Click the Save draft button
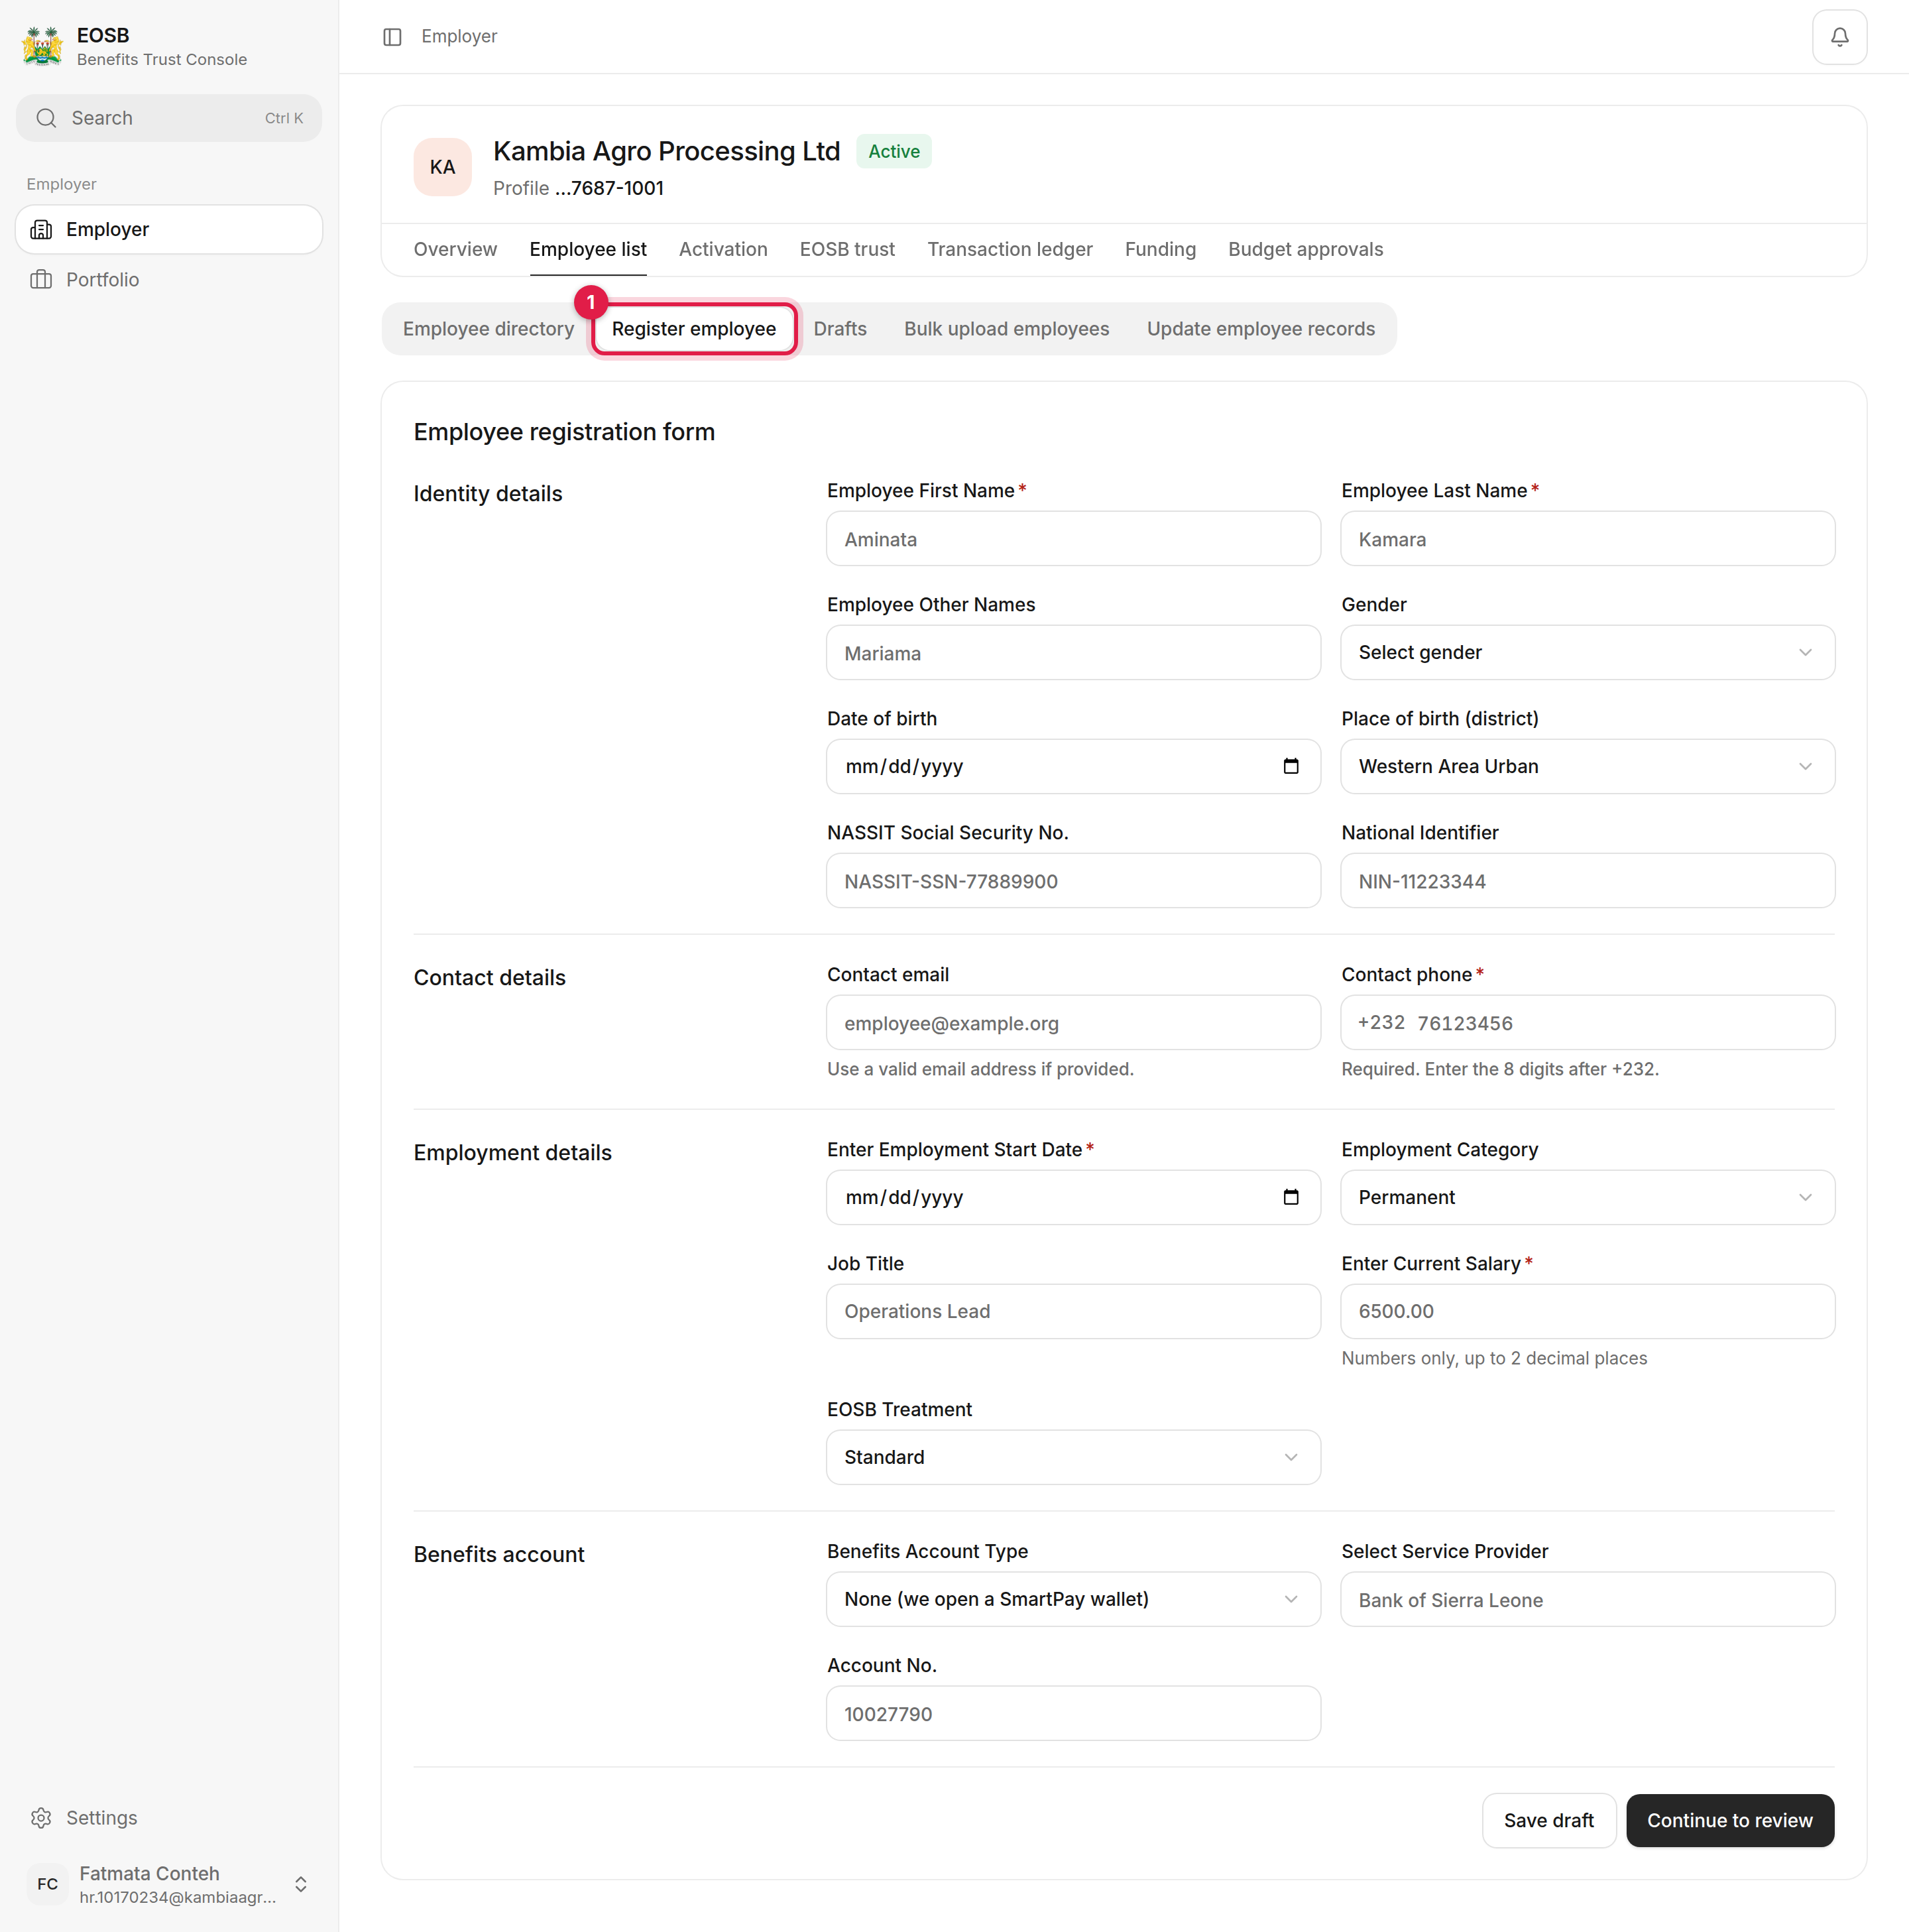1909x1932 pixels. pyautogui.click(x=1548, y=1820)
